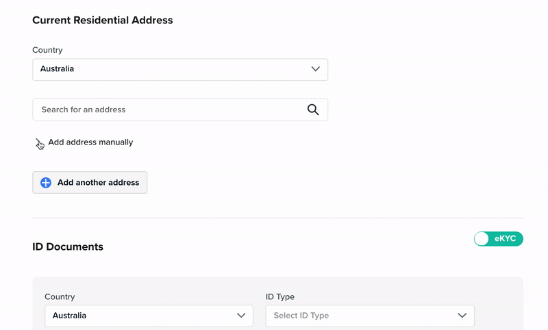Click the icon beside Add address manually
548x330 pixels.
tap(40, 143)
